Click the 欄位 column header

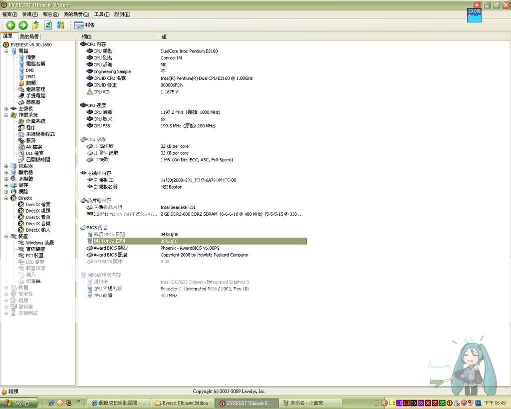click(x=87, y=36)
